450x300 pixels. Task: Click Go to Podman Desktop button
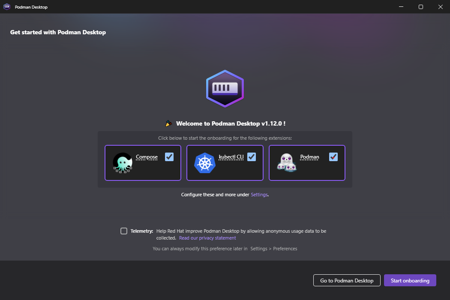pos(347,280)
